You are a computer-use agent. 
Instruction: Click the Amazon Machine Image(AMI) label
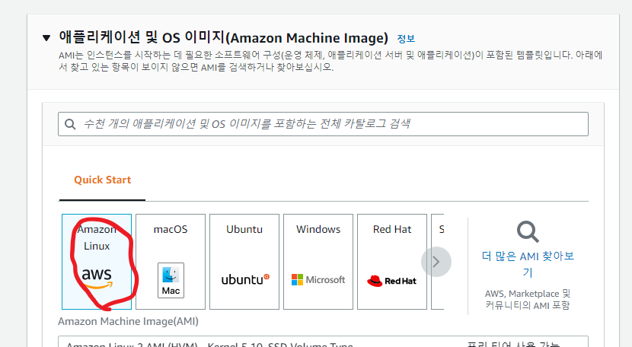tap(128, 321)
